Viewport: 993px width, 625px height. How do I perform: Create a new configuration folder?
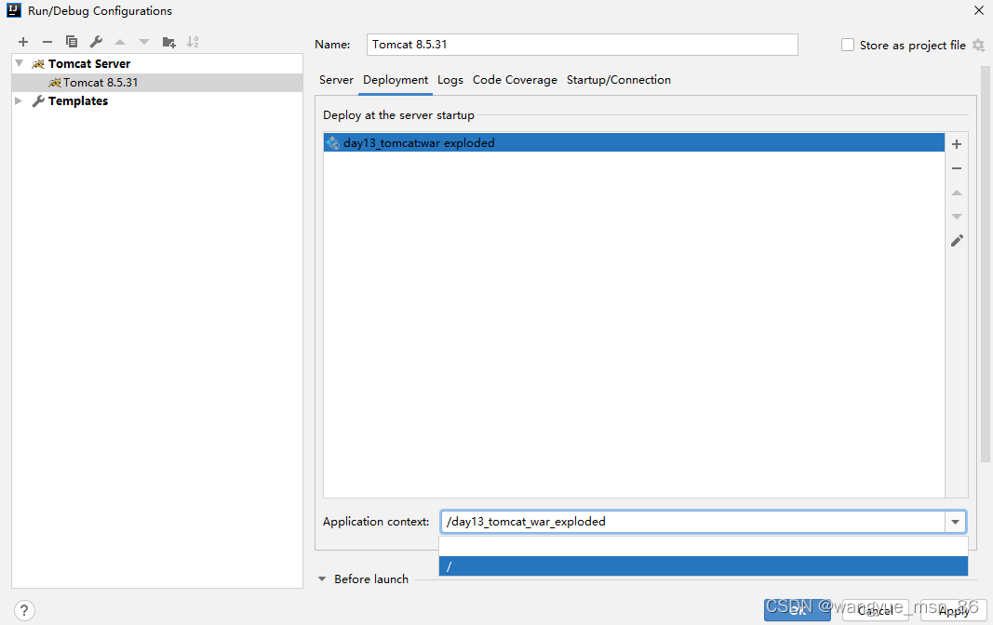point(168,42)
